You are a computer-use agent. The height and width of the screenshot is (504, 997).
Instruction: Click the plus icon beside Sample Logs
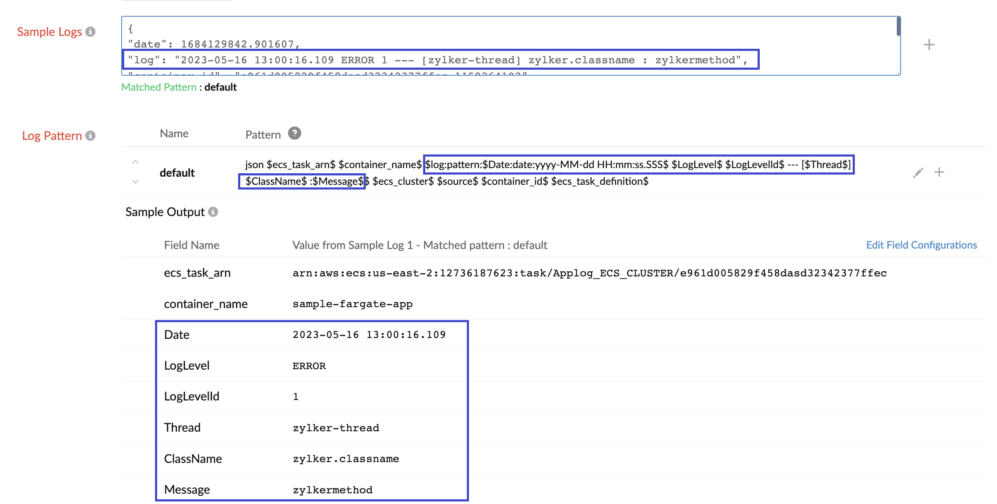coord(929,44)
